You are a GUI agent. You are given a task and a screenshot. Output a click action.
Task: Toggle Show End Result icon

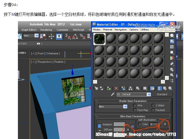pyautogui.click(x=159, y=88)
